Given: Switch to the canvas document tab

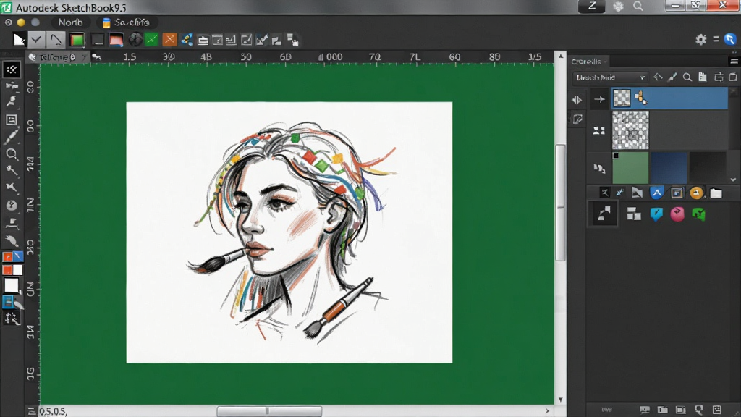Looking at the screenshot, I should click(57, 57).
